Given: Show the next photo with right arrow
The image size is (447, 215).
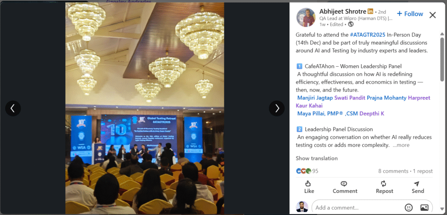Looking at the screenshot, I should 277,108.
